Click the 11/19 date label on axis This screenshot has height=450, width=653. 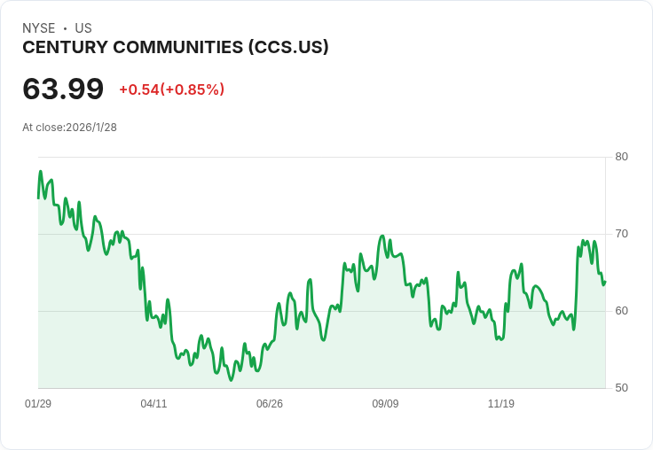coord(501,403)
